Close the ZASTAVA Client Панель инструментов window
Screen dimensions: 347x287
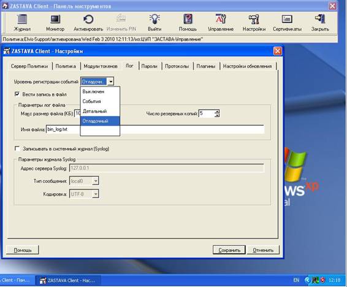[332, 6]
